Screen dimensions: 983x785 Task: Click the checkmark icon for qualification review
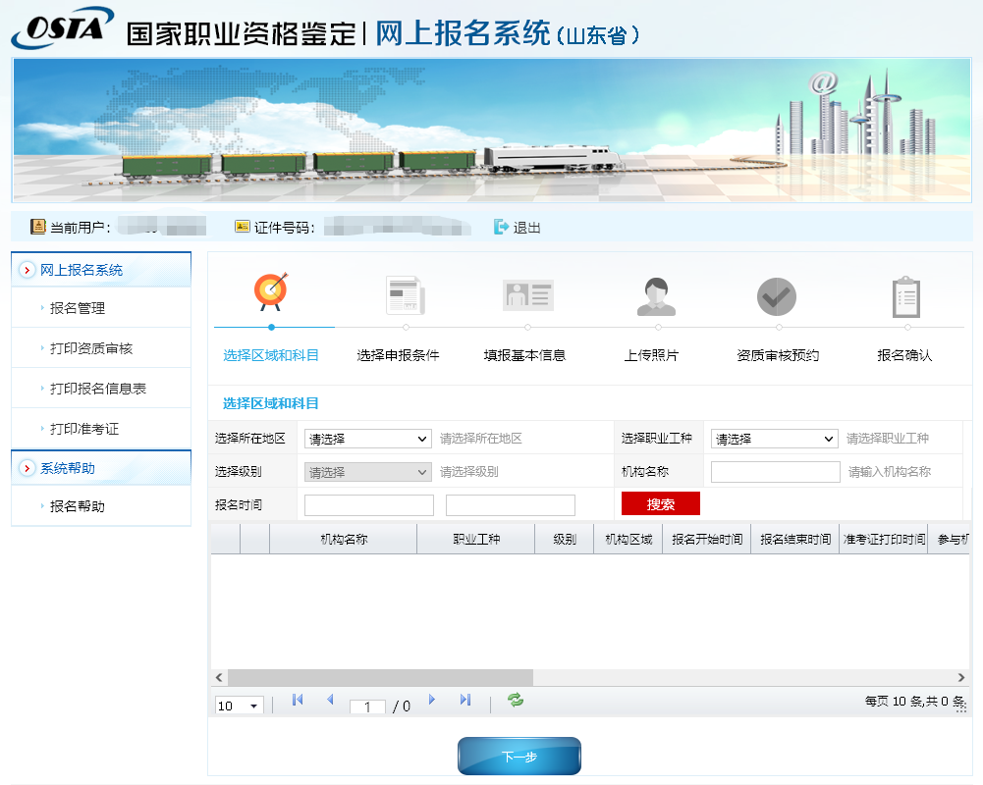coord(776,296)
